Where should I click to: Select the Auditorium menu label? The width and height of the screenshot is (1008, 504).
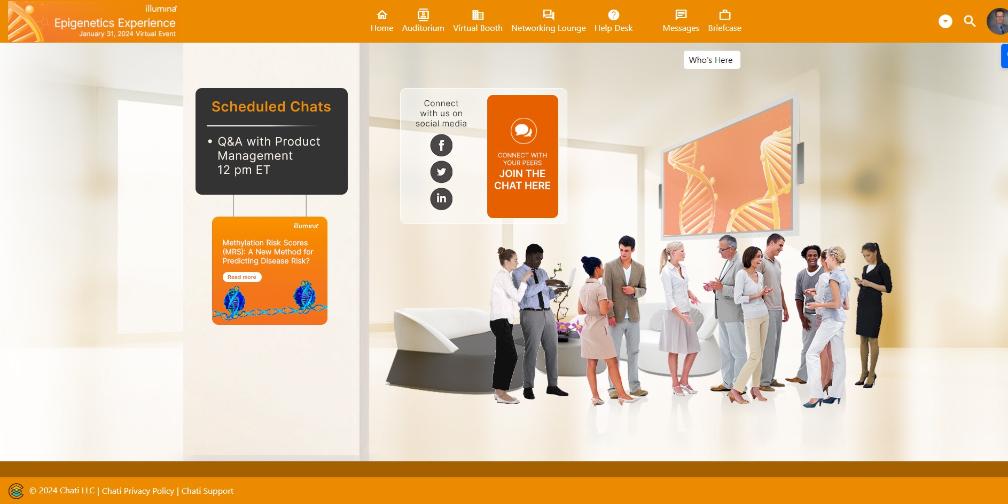coord(423,28)
